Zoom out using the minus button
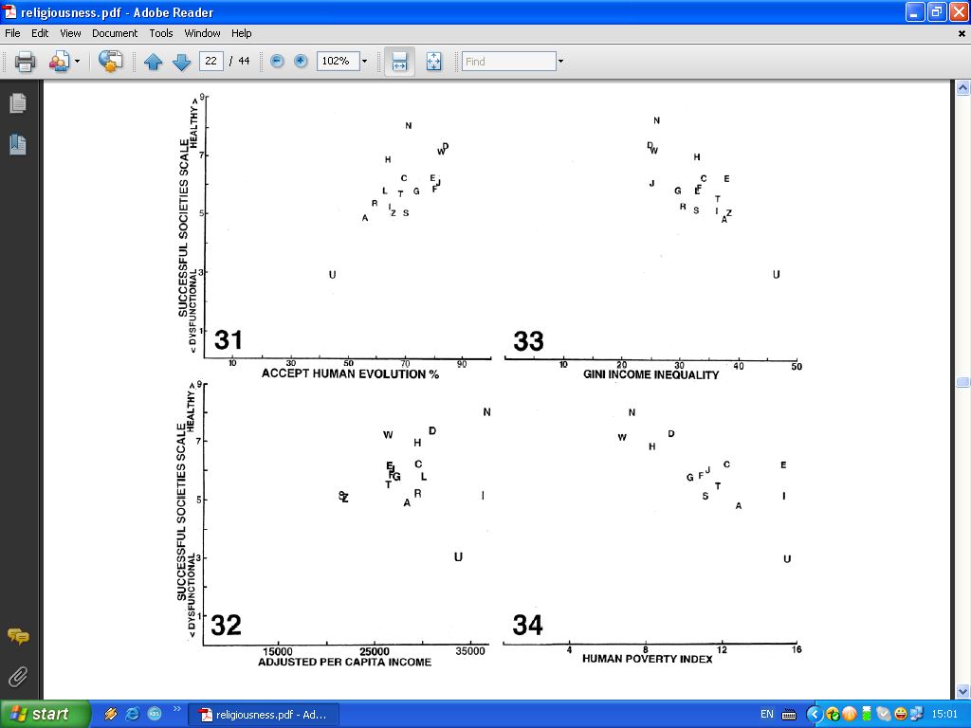 [x=277, y=62]
